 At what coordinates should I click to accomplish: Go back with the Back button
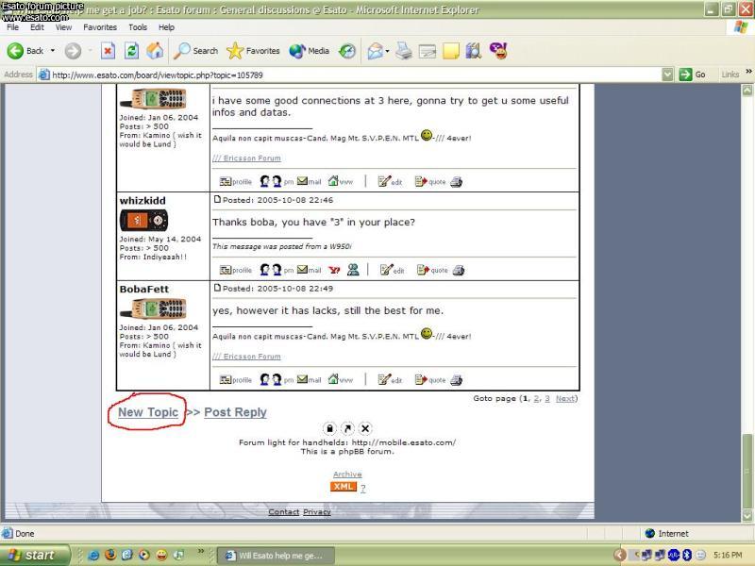25,51
